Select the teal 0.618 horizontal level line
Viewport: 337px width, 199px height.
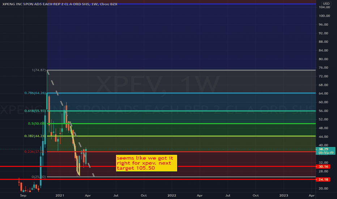181,111
